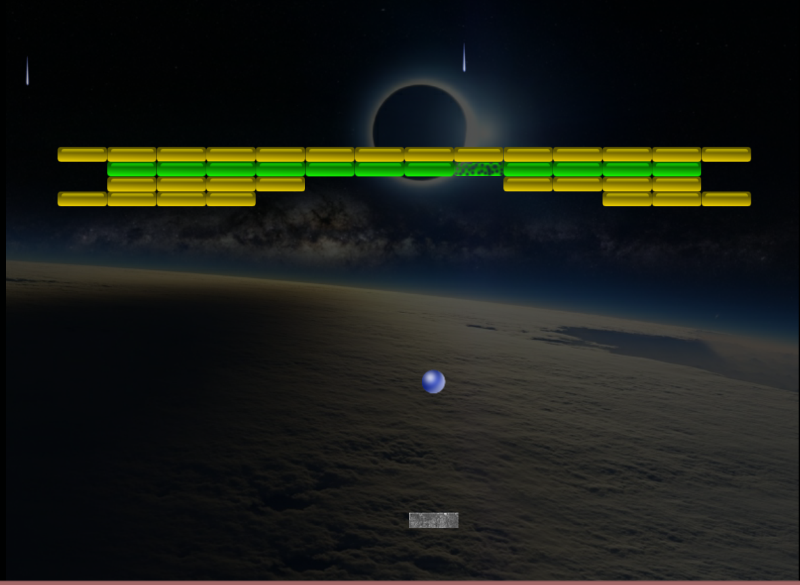The width and height of the screenshot is (800, 585).
Task: Click the falling light streak at far left
Action: click(28, 70)
